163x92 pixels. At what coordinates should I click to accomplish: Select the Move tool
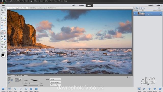2,15
